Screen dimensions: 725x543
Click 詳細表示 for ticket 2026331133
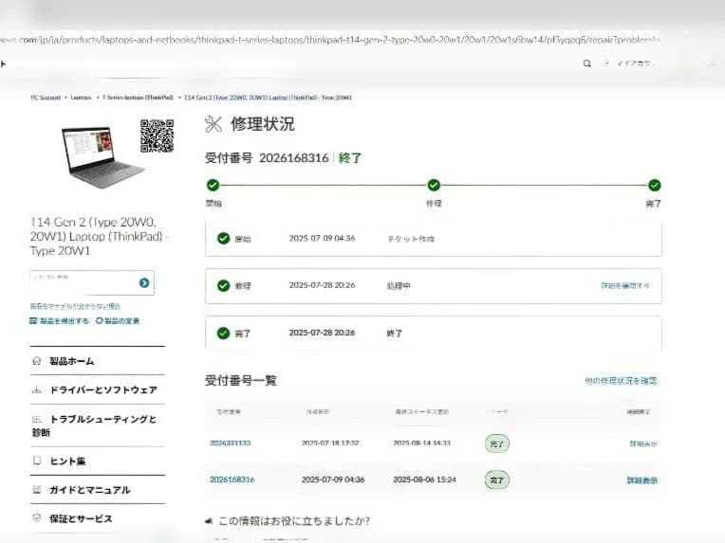pos(643,443)
